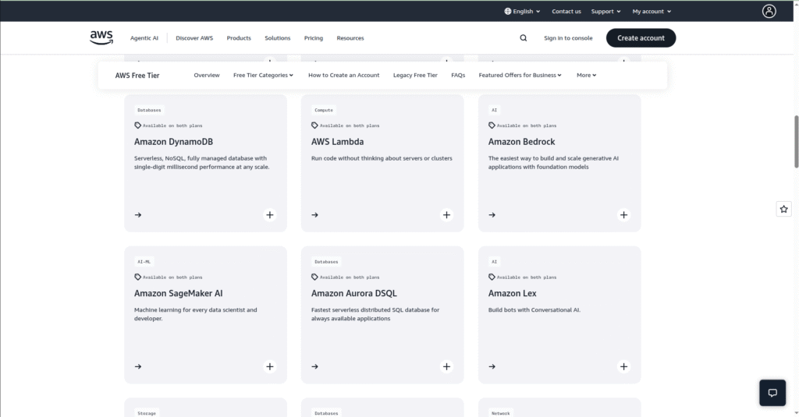Expand Amazon Lex card with plus icon
This screenshot has height=417, width=799.
pyautogui.click(x=623, y=366)
